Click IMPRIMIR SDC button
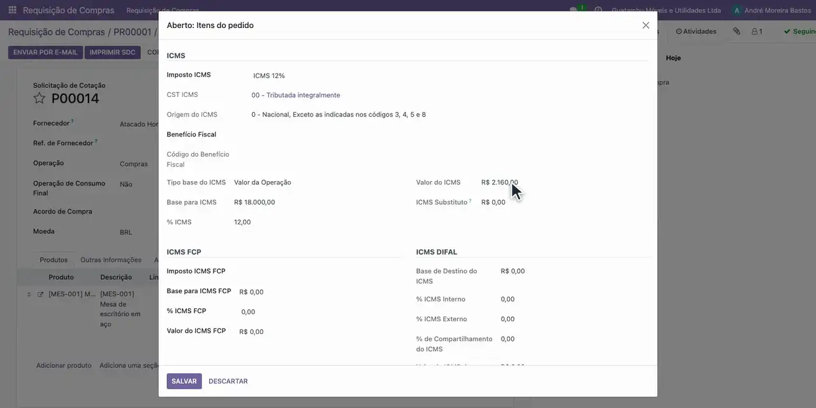 [113, 52]
